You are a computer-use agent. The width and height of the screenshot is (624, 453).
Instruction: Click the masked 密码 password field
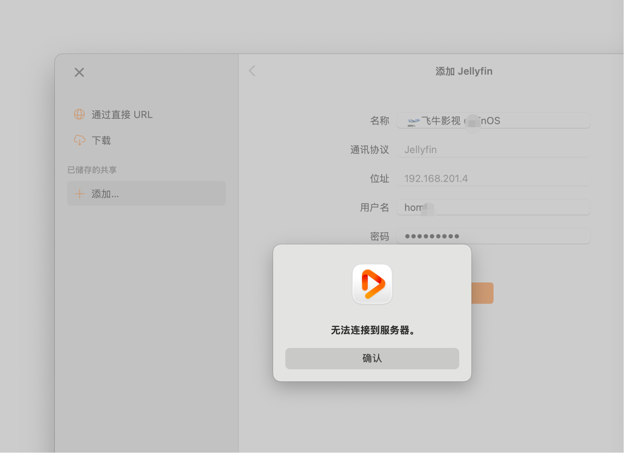click(x=493, y=236)
